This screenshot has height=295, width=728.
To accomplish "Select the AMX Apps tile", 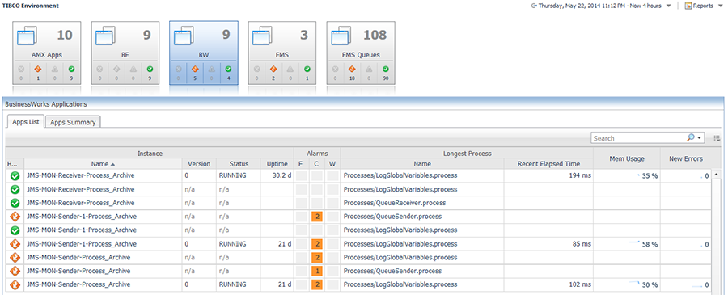I will pos(47,53).
